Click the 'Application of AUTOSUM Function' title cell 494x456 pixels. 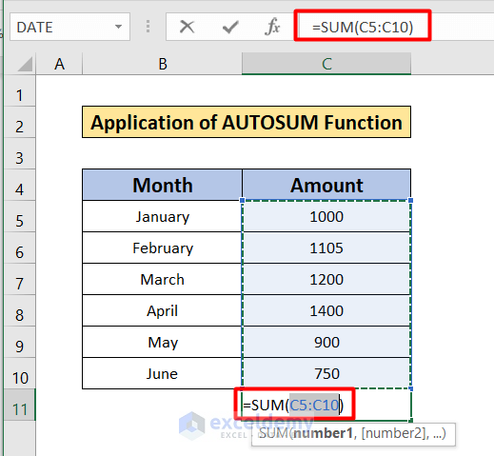(247, 122)
